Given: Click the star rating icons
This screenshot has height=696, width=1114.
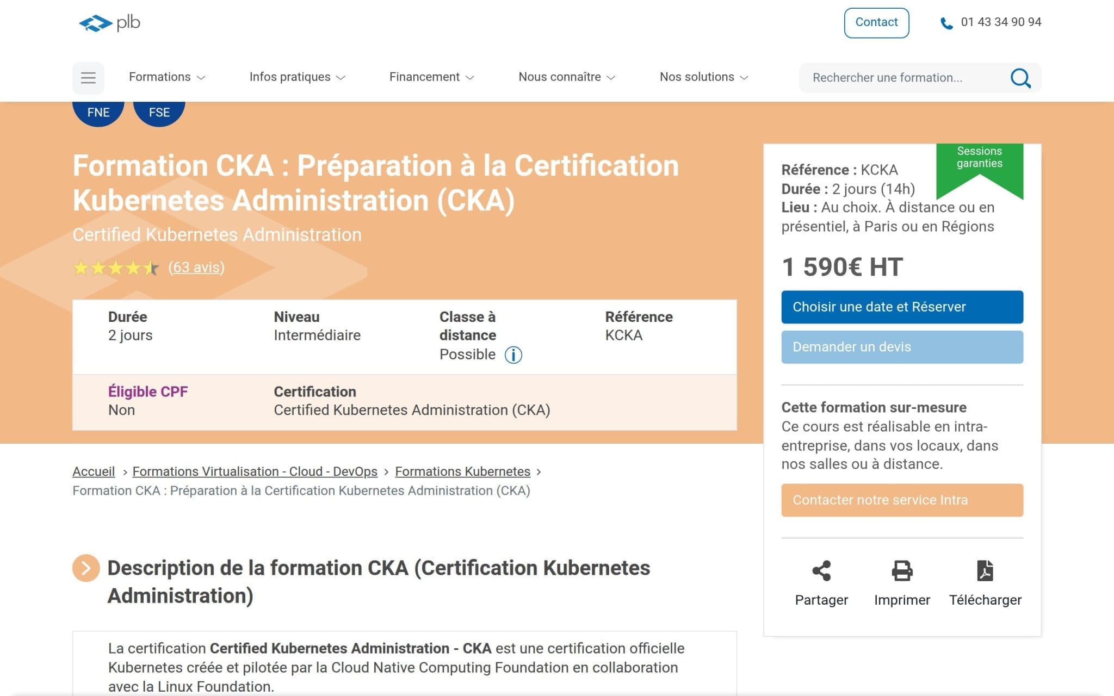Looking at the screenshot, I should coord(116,268).
